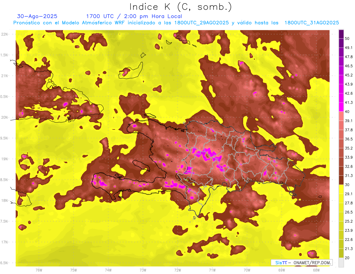Click the legend value "49.1"
355x274 pixels.
349,48
